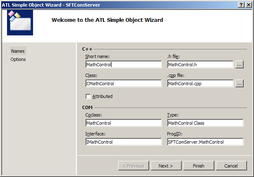Click the ProgID input field

(205, 142)
